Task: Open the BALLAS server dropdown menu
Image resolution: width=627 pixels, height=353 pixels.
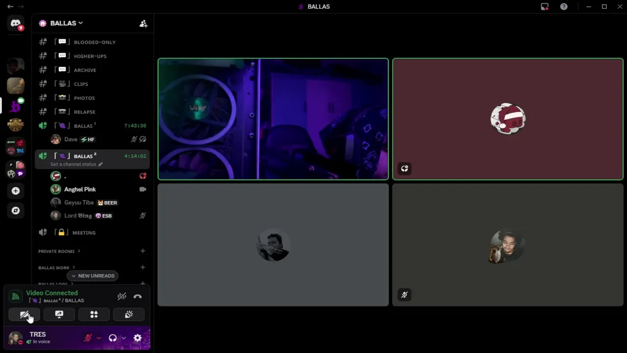Action: 67,23
